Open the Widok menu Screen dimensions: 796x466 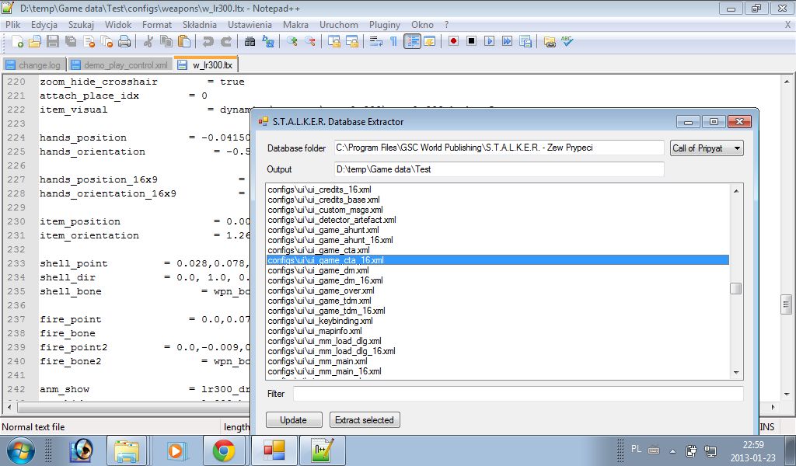click(118, 24)
